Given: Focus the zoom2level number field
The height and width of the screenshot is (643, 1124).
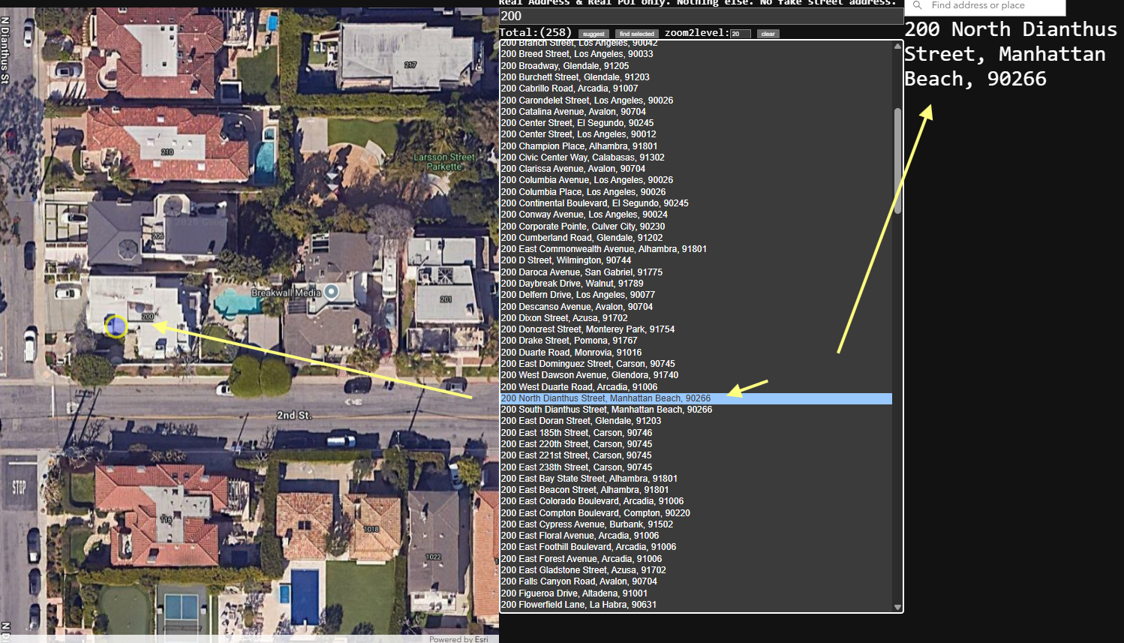Looking at the screenshot, I should (740, 34).
